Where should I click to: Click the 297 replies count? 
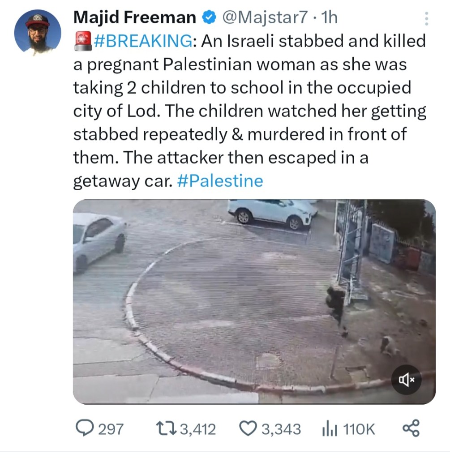(111, 429)
